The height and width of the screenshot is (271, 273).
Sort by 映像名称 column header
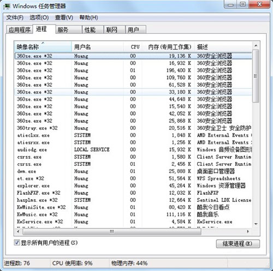[43, 47]
